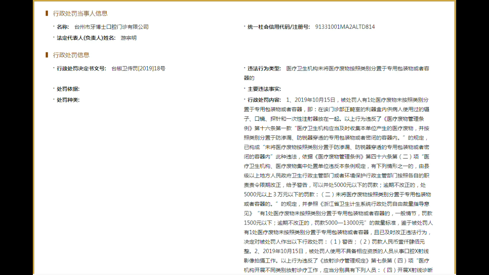Screen dimensions: 489x275
Task: Select the section header 行政处罚信息
Action: point(70,55)
